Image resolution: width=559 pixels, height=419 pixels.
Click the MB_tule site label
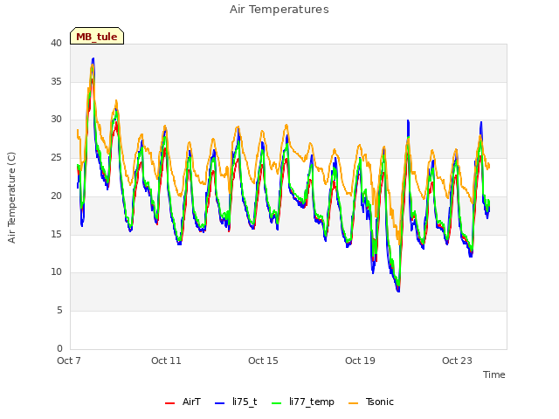[x=97, y=37]
